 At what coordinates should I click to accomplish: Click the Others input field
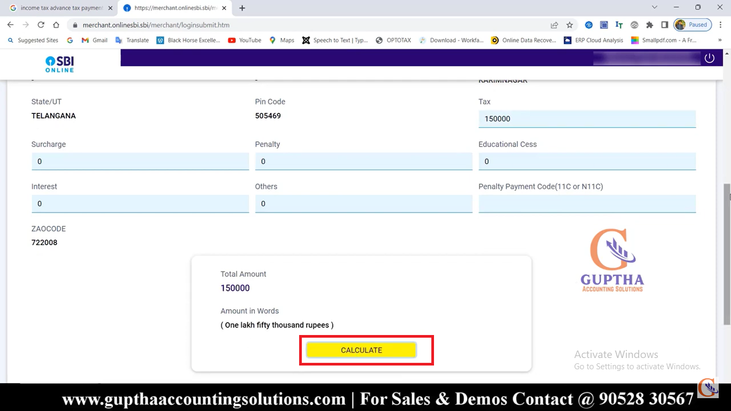pos(363,203)
